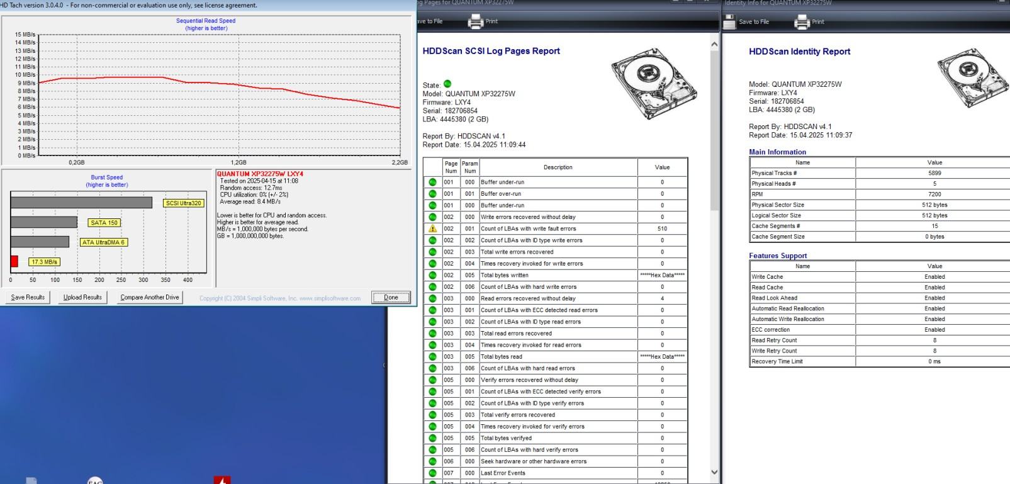Click Save to File icon in Identity Report window
1010x484 pixels.
pos(729,22)
